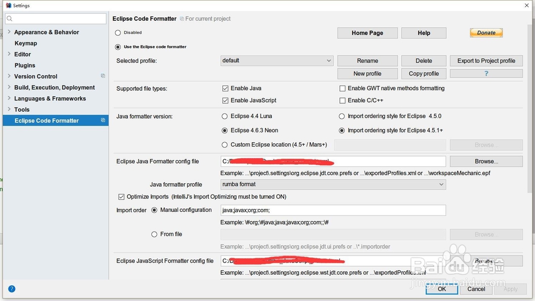Screen dimensions: 535x301
Task: Select the 'From file' import order option
Action: point(154,234)
